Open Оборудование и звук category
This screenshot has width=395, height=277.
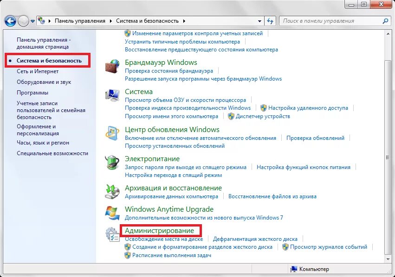44,82
